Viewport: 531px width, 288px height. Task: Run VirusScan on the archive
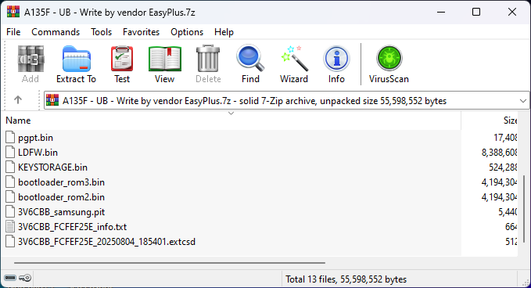(x=389, y=64)
